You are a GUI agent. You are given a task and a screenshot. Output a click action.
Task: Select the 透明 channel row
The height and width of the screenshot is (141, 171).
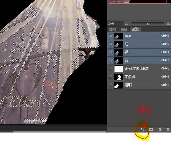139,85
